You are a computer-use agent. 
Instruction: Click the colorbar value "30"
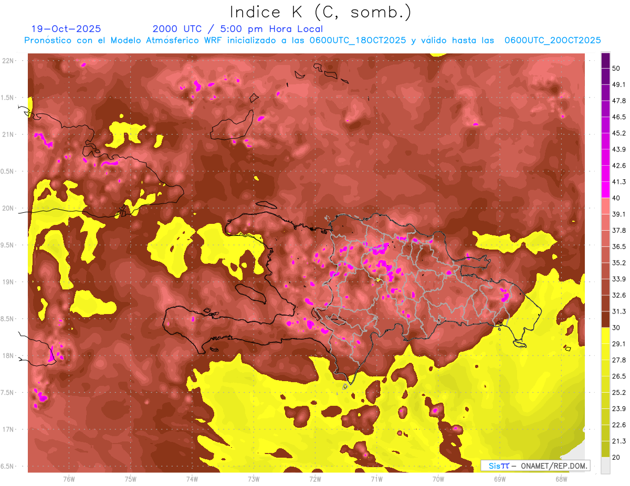[616, 328]
